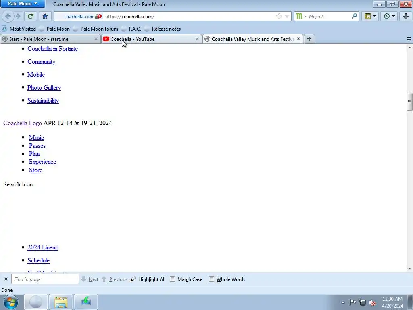The image size is (413, 310).
Task: Open the Community link
Action: 42,62
